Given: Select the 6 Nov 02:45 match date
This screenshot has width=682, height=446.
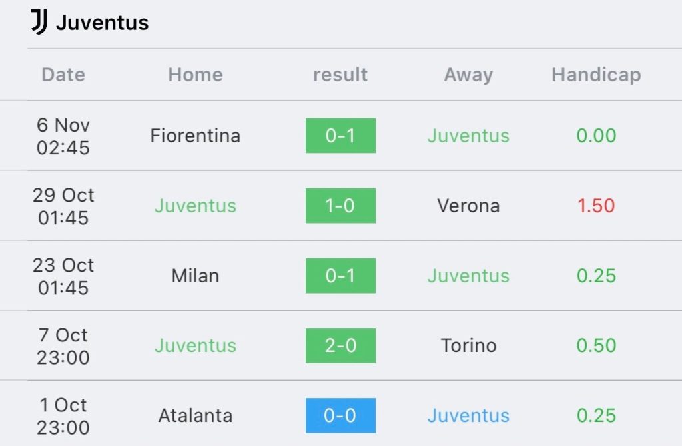Looking at the screenshot, I should pyautogui.click(x=63, y=136).
